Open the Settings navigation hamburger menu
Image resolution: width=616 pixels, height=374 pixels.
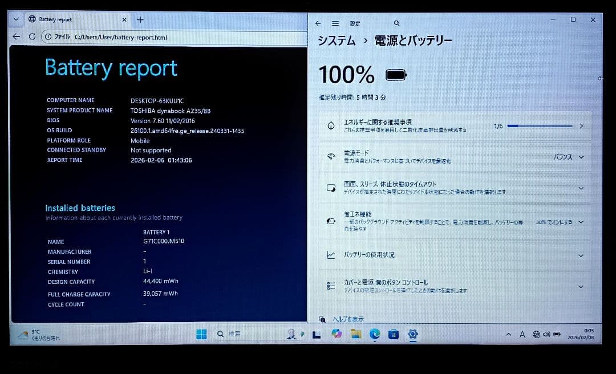click(336, 23)
